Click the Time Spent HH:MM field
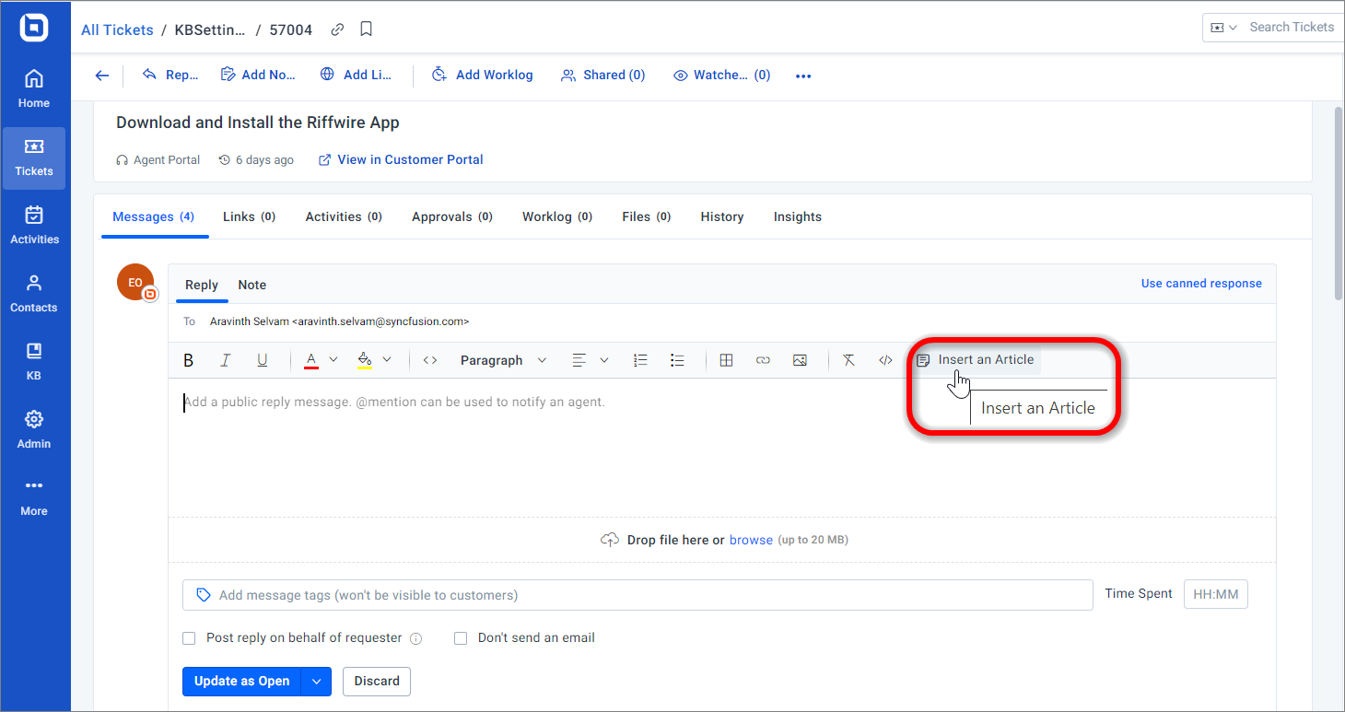 [1215, 594]
